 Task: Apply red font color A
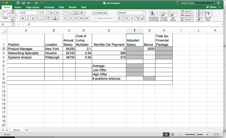[55, 18]
